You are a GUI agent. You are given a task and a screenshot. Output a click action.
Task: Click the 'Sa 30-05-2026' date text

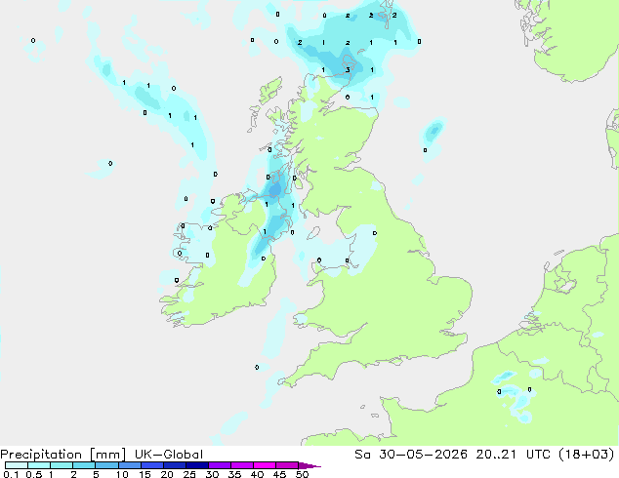coord(411,455)
